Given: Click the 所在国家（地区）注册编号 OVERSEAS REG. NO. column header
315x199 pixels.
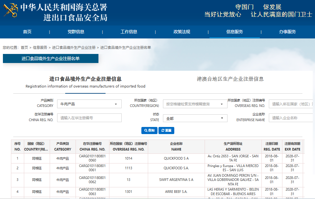Looking at the screenshot, I should click(128, 147).
